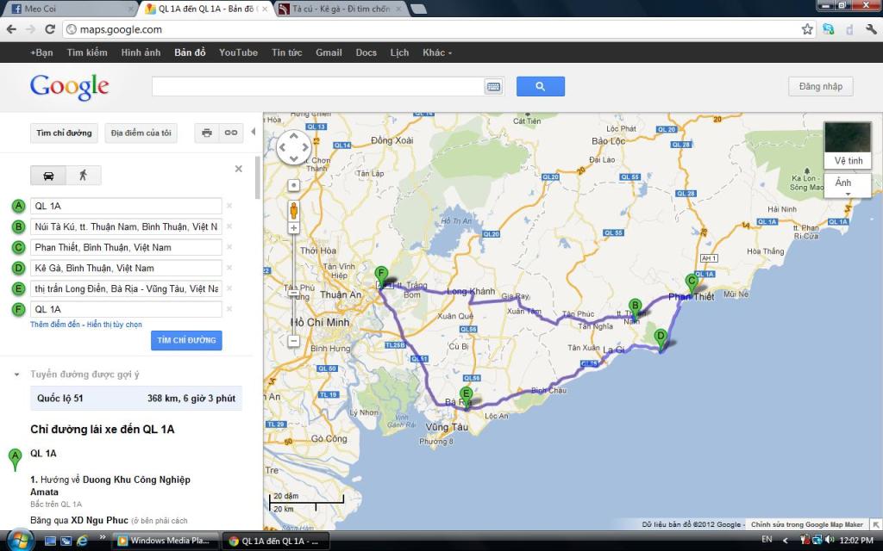Screen dimensions: 883x551
Task: Zoom in with plus button
Action: tap(293, 228)
